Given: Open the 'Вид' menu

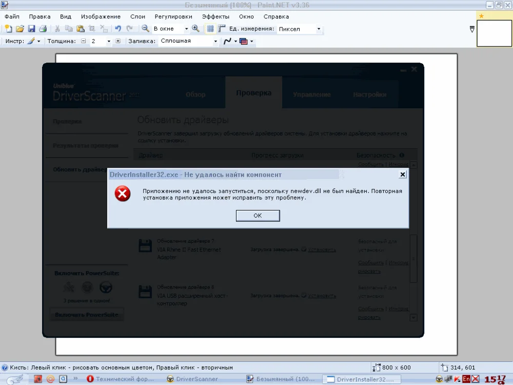Looking at the screenshot, I should click(66, 17).
